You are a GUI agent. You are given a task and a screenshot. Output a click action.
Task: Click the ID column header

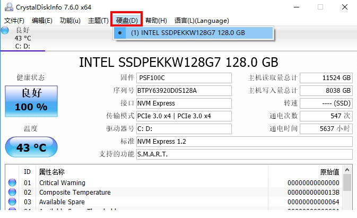tap(28, 172)
